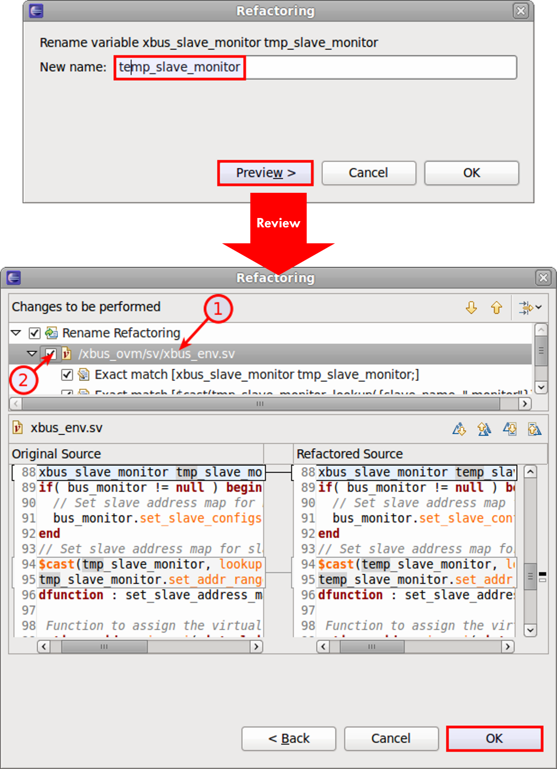Uncheck the xbus_env.sv file checkbox
Screen dimensions: 557x769
pos(51,354)
